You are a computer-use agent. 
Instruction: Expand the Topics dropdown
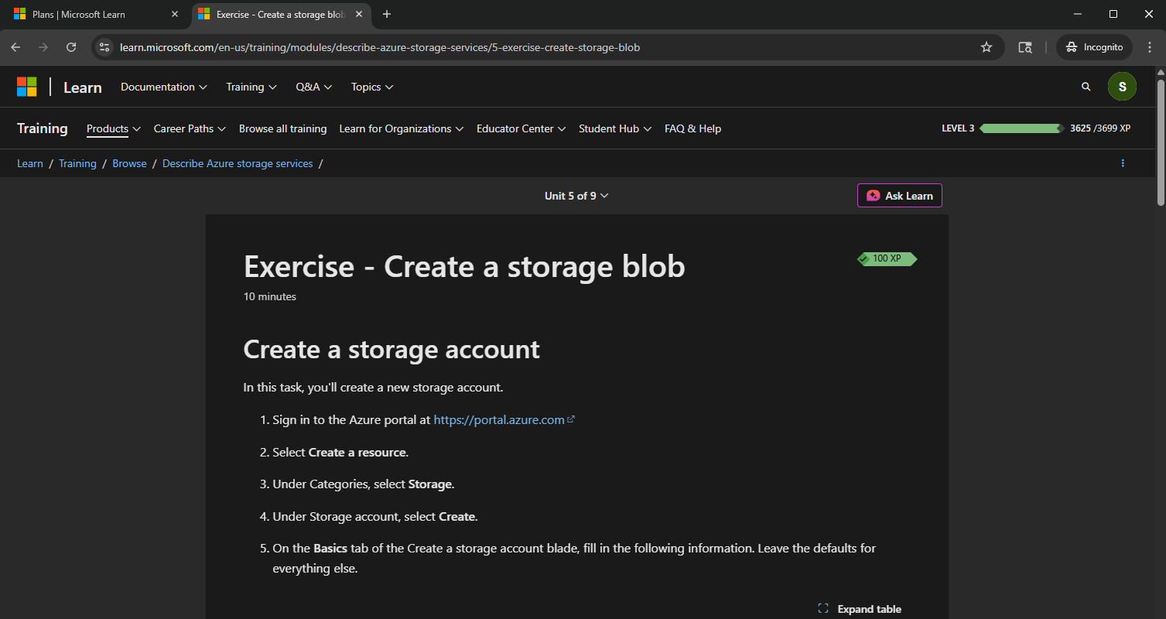[x=371, y=87]
